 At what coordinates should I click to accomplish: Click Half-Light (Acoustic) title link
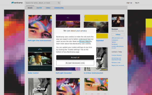[x=64, y=73]
